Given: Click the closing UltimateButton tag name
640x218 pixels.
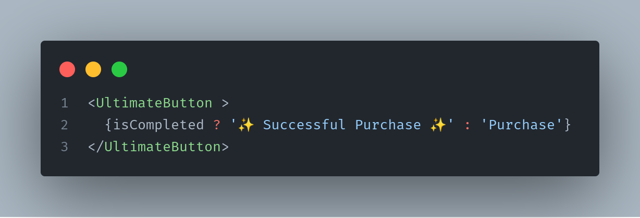Looking at the screenshot, I should (x=163, y=147).
